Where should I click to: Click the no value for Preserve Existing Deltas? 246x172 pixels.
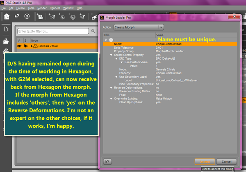coord(157,92)
